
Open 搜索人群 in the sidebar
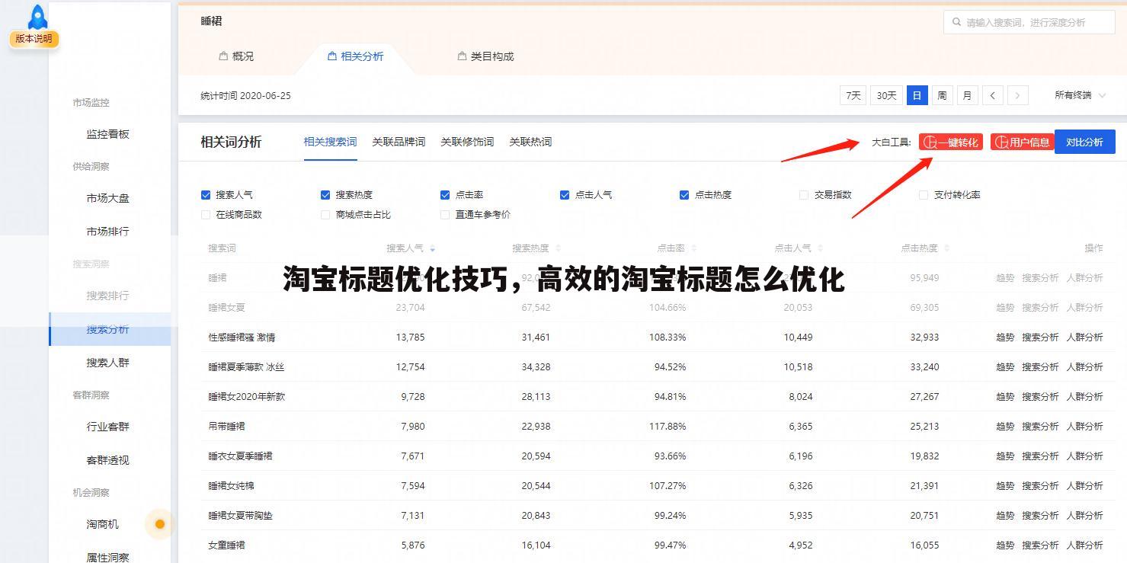pyautogui.click(x=108, y=363)
